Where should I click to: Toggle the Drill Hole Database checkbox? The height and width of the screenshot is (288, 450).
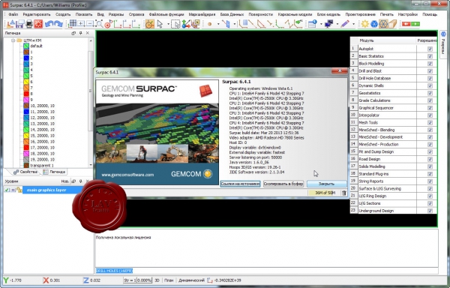coord(430,78)
